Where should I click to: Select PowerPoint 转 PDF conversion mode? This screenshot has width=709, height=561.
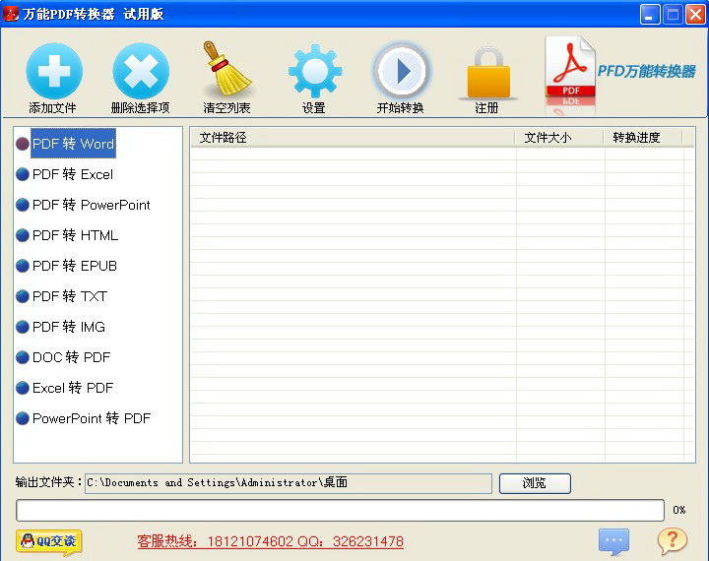[x=83, y=418]
